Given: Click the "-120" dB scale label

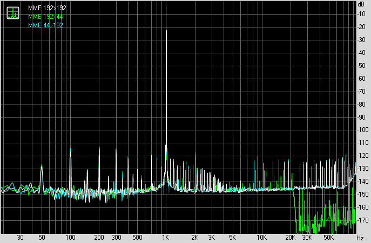Looking at the screenshot, I should [x=363, y=156].
